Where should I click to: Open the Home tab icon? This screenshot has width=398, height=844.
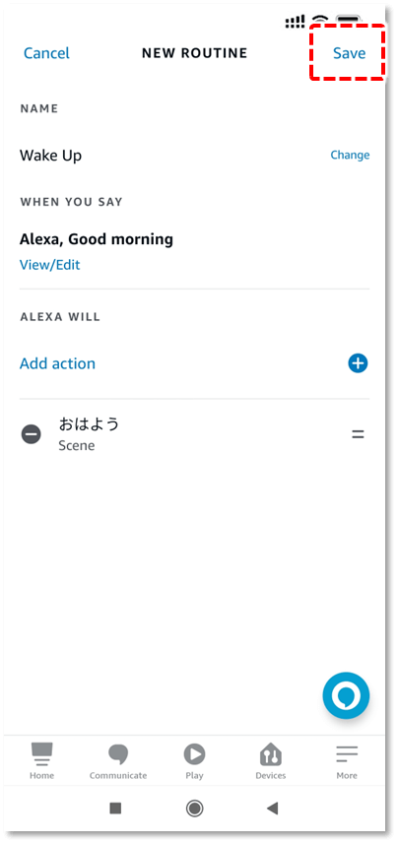(x=41, y=760)
